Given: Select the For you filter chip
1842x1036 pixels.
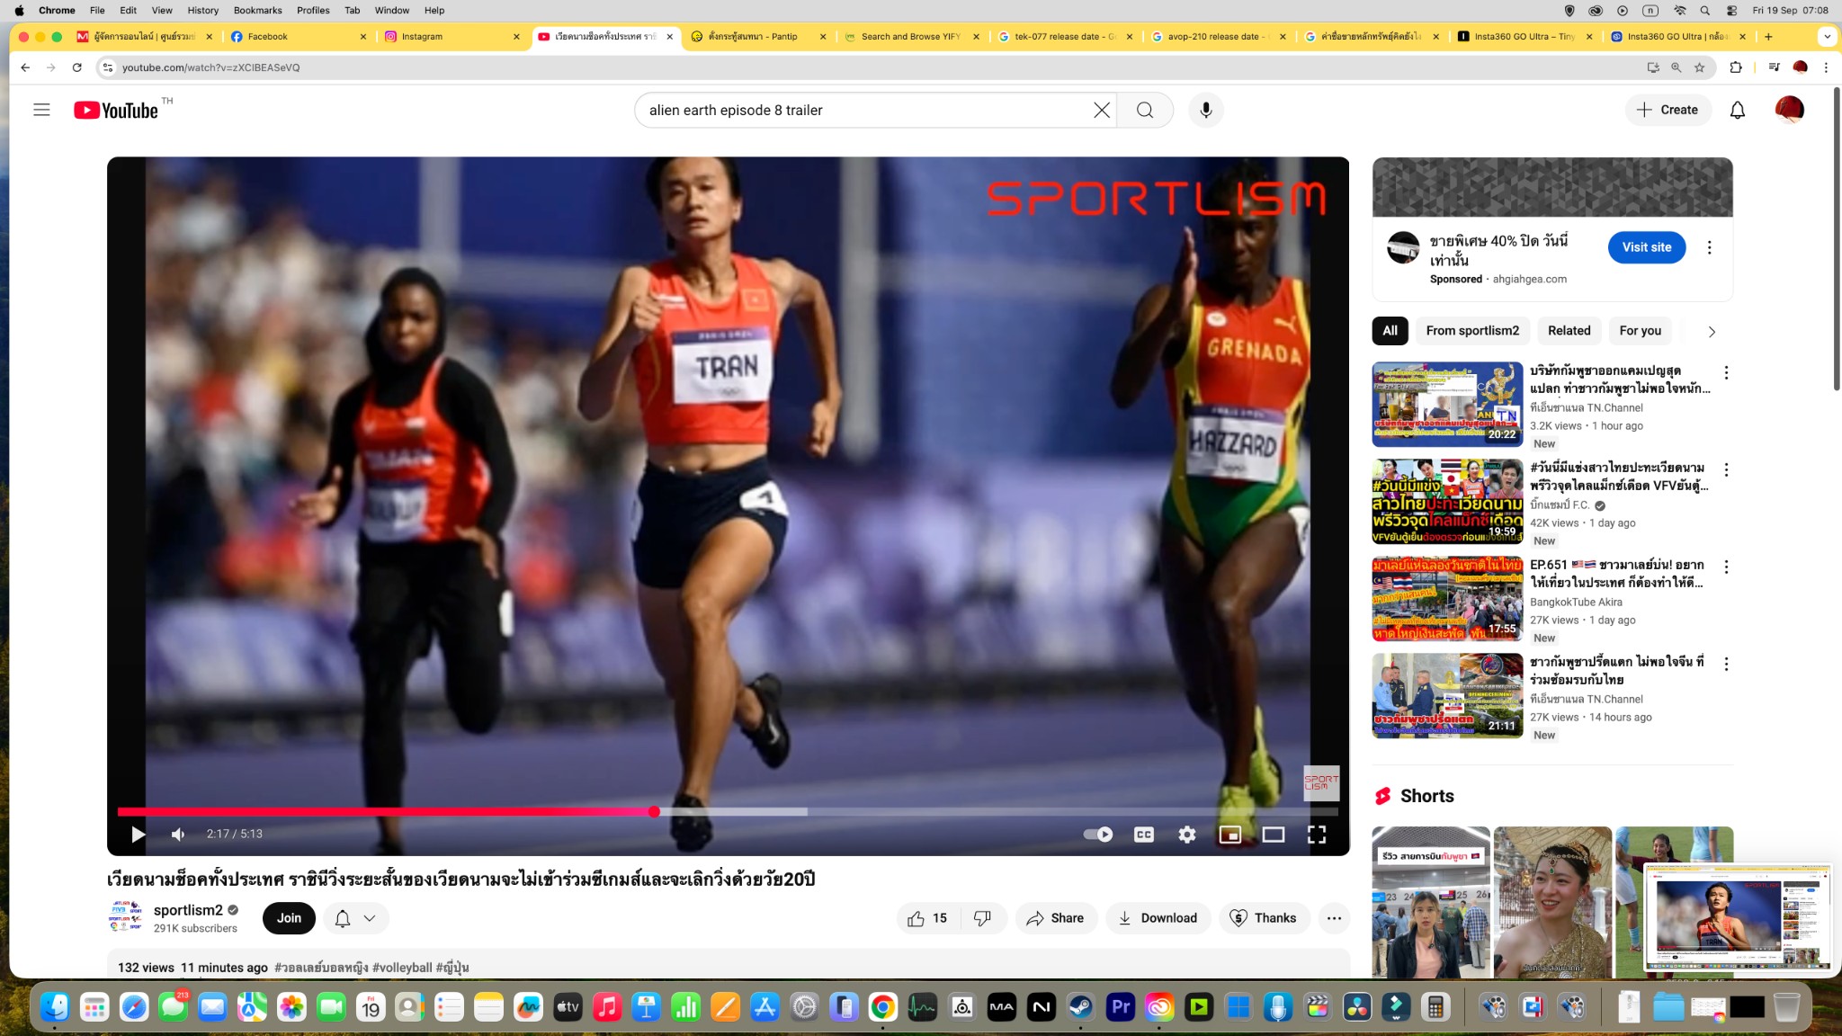Looking at the screenshot, I should tap(1640, 331).
